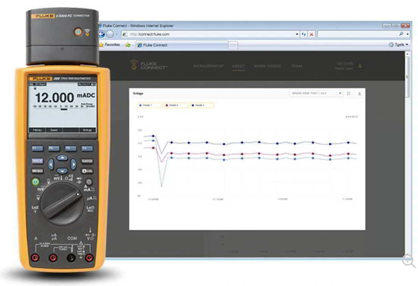Click the search magnifier icon in browser
This screenshot has width=418, height=286.
[401, 34]
